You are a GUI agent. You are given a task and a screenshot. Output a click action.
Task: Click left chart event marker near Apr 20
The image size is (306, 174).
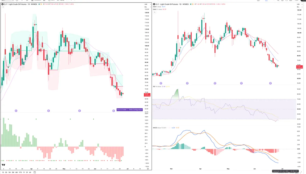tap(49, 111)
